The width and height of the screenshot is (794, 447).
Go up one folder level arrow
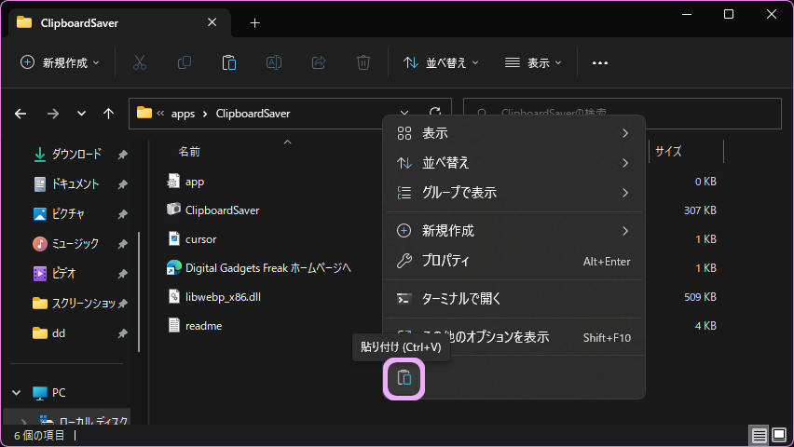pos(108,114)
